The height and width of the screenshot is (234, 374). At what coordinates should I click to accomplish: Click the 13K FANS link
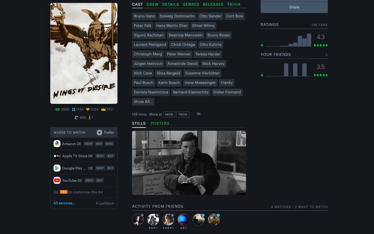point(319,25)
